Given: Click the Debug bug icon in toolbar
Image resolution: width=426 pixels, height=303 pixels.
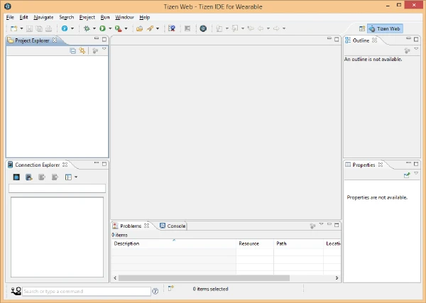Looking at the screenshot, I should click(87, 28).
